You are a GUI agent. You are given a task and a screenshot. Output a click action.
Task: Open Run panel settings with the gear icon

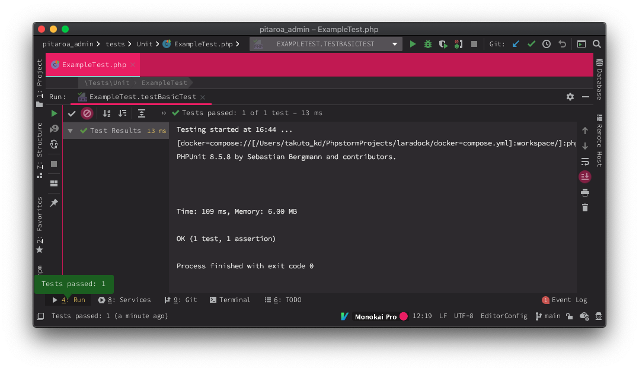coord(570,97)
